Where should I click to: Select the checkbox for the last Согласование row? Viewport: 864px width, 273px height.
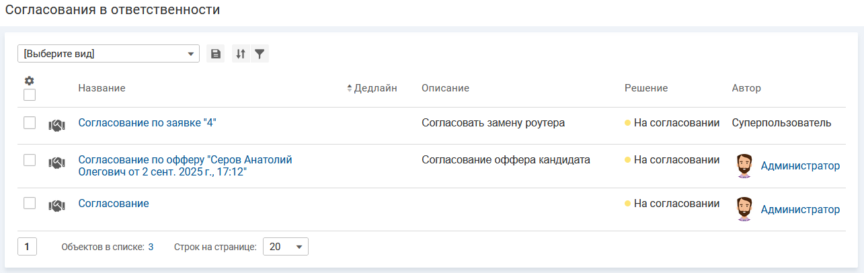30,202
